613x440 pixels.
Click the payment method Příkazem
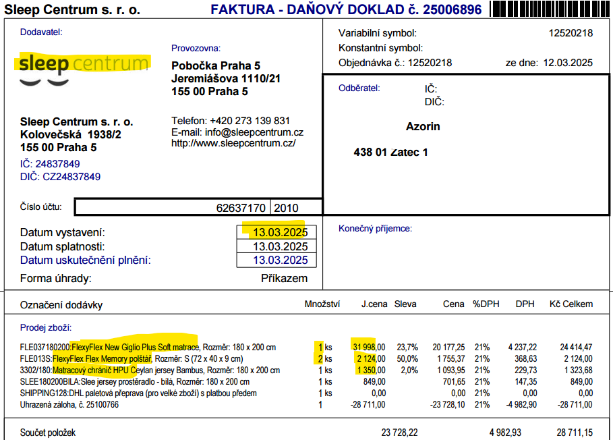coord(284,279)
